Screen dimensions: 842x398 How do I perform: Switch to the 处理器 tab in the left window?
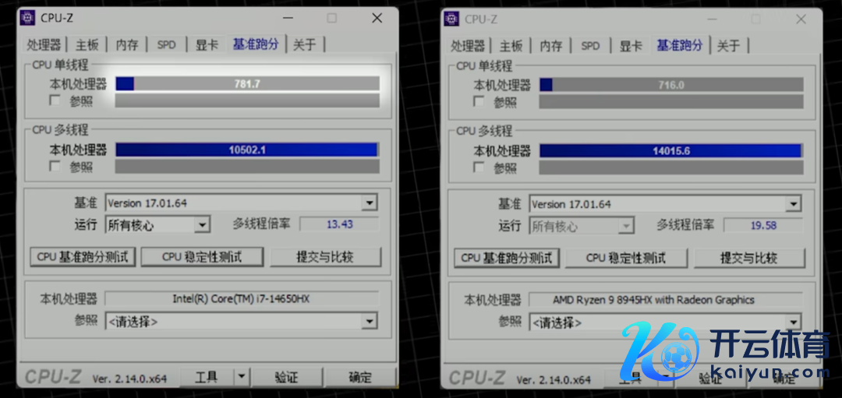click(x=44, y=44)
